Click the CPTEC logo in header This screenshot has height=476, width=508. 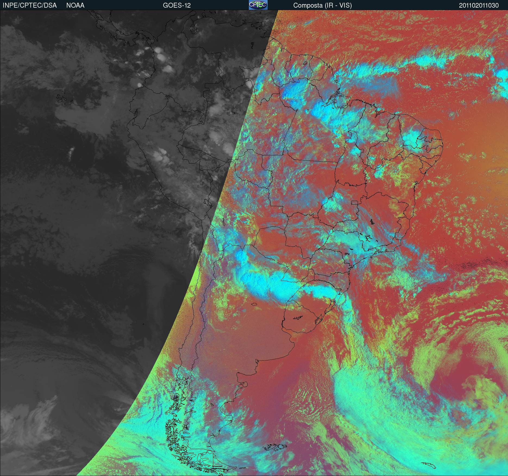pos(258,5)
